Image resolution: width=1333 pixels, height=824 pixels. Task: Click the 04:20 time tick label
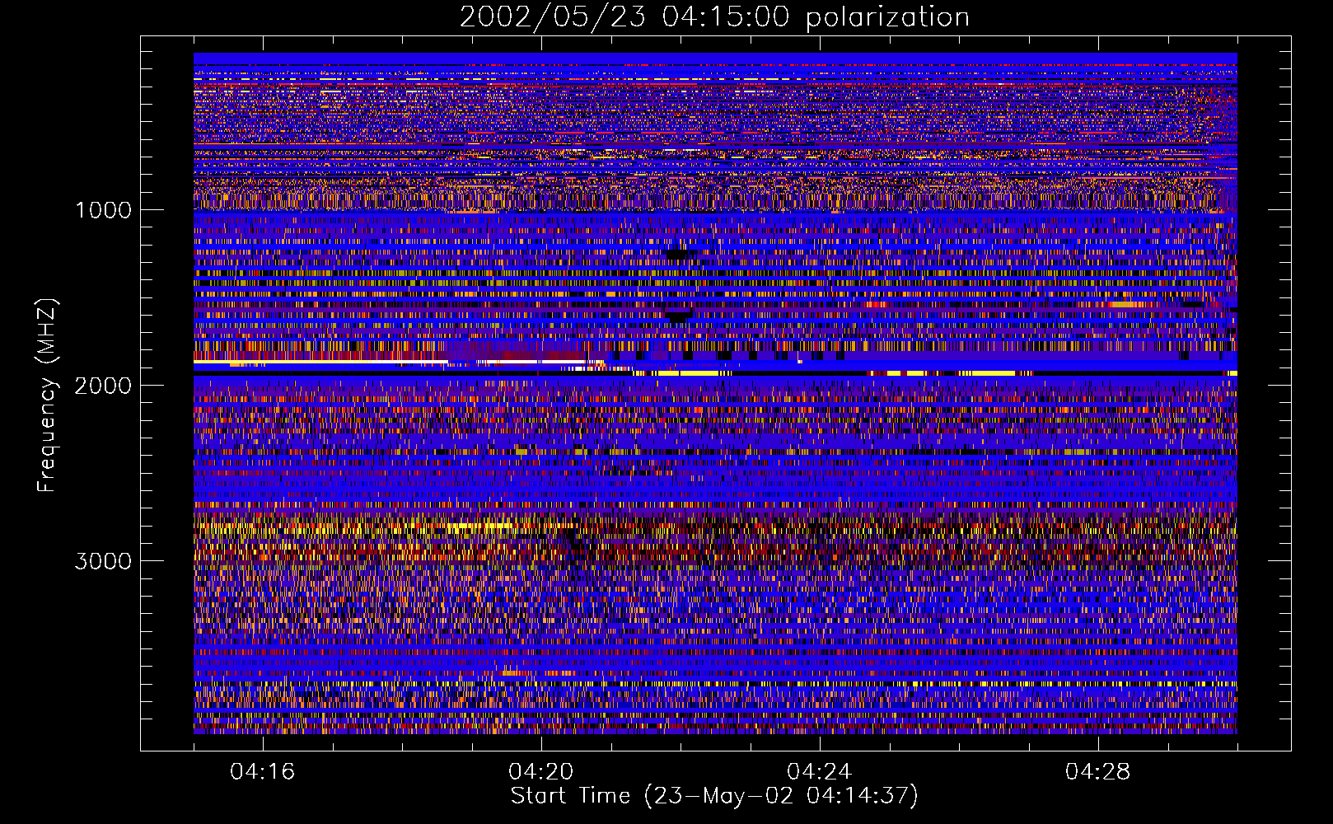click(541, 772)
